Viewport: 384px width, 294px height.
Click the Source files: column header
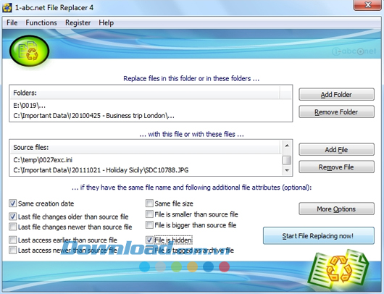click(146, 148)
